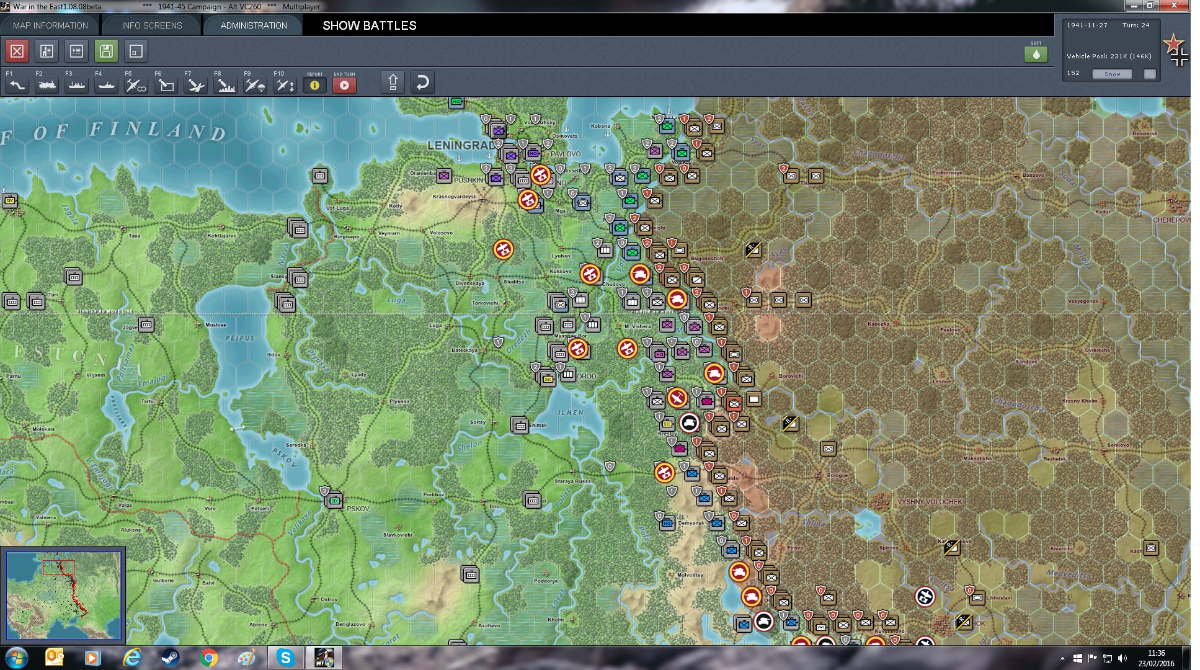Image resolution: width=1200 pixels, height=670 pixels.
Task: Click the Leningrad city label on map
Action: [x=461, y=145]
